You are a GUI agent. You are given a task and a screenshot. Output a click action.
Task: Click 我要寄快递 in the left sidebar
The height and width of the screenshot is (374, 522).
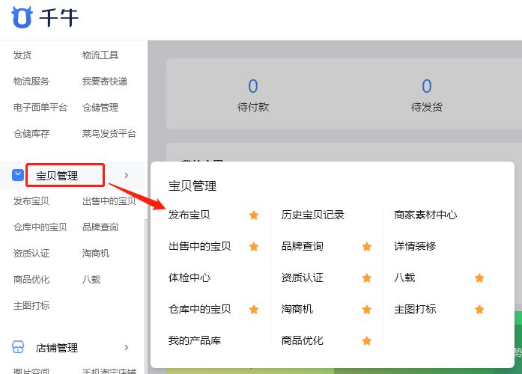105,81
